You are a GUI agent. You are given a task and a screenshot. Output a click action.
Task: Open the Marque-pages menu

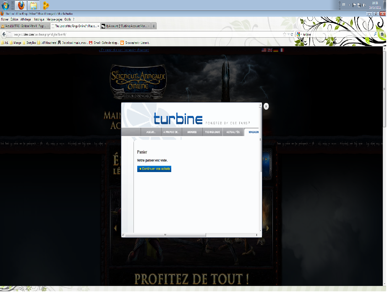tap(55, 19)
